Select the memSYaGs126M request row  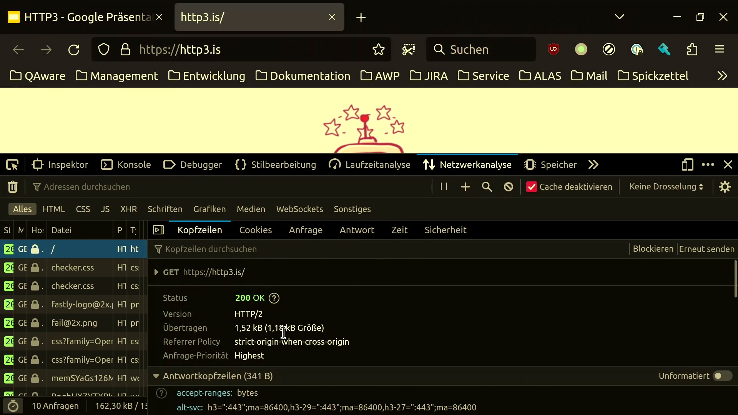pyautogui.click(x=73, y=378)
